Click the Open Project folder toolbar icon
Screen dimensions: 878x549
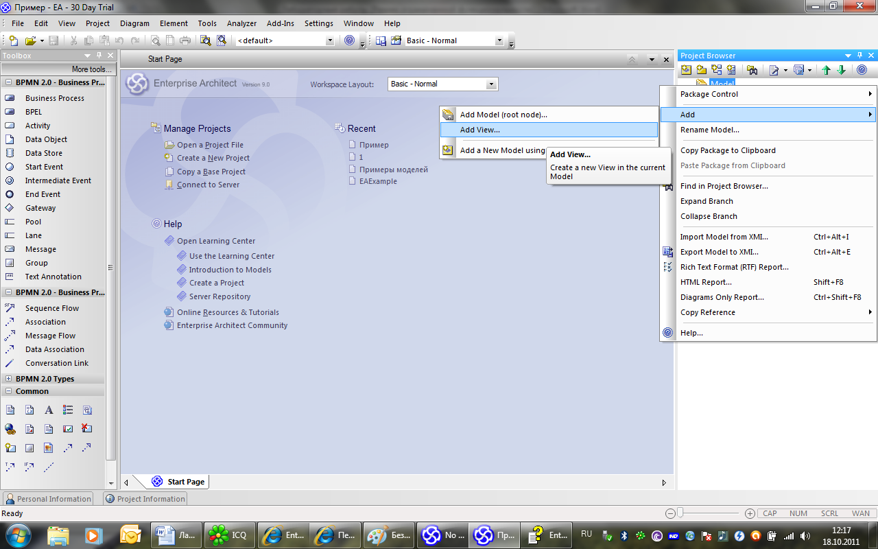click(30, 40)
